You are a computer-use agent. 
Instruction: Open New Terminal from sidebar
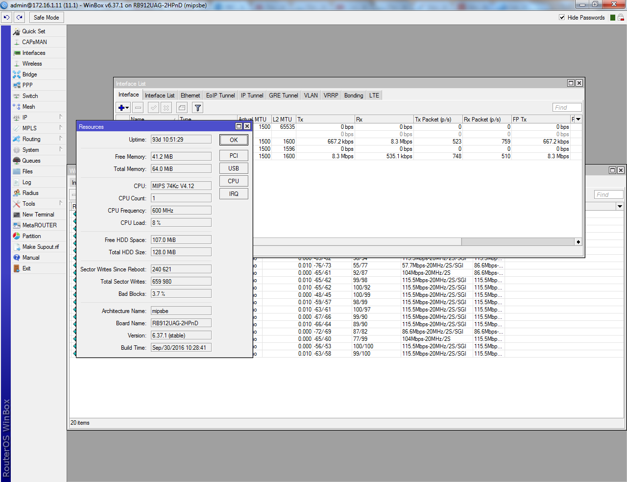point(38,215)
